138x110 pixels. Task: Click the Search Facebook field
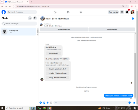pyautogui.click(x=22, y=12)
